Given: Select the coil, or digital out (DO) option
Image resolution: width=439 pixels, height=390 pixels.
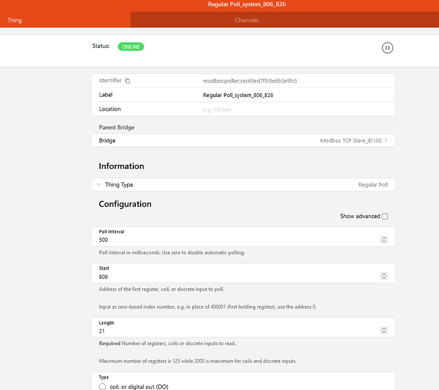Looking at the screenshot, I should 102,386.
